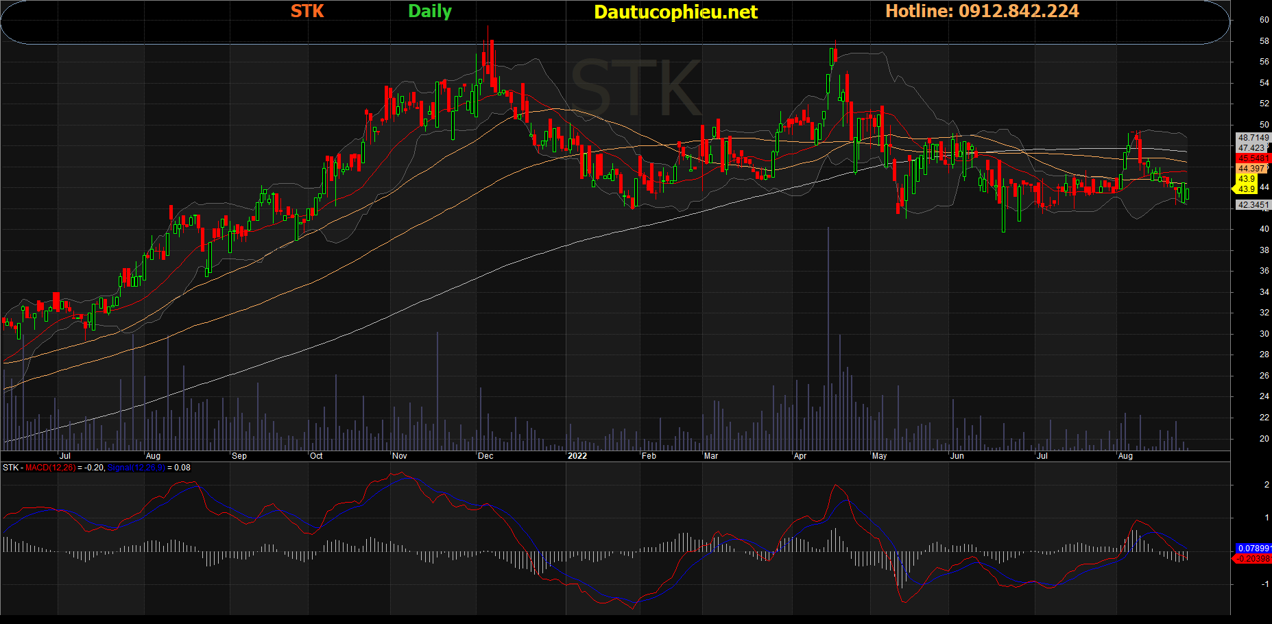
Task: Click the Hotline: 0912.842.224 text
Action: pos(982,11)
